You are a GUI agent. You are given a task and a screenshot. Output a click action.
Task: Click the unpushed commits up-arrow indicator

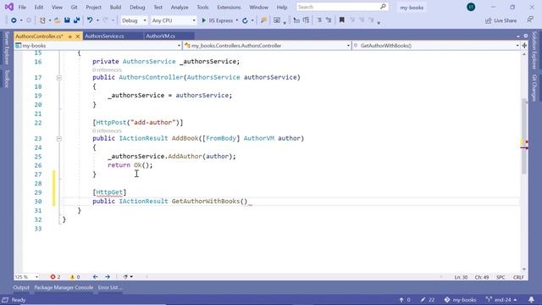(x=405, y=300)
